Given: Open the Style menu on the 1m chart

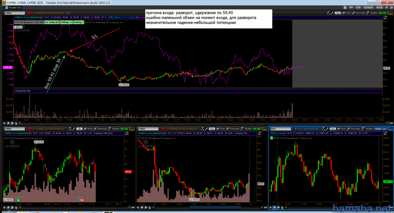Looking at the screenshot, I should (x=346, y=13).
